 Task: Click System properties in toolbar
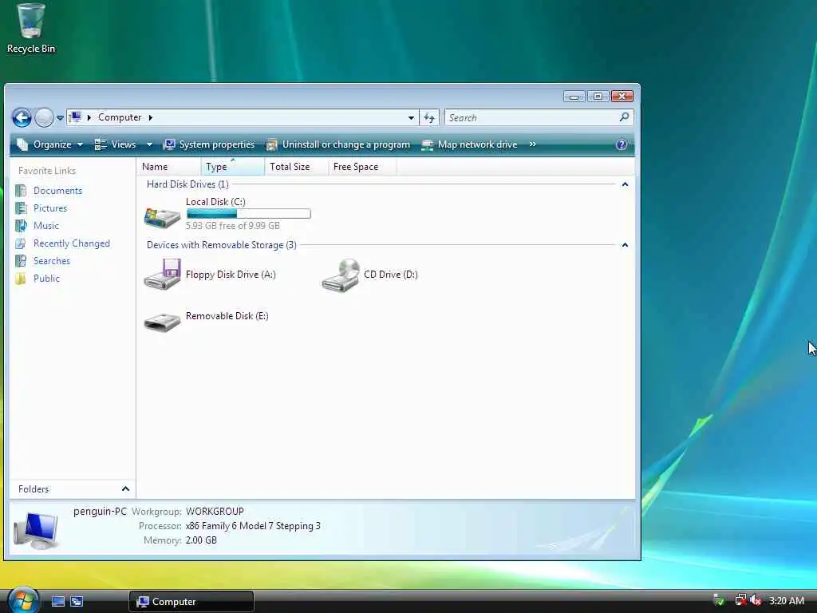[x=209, y=145]
